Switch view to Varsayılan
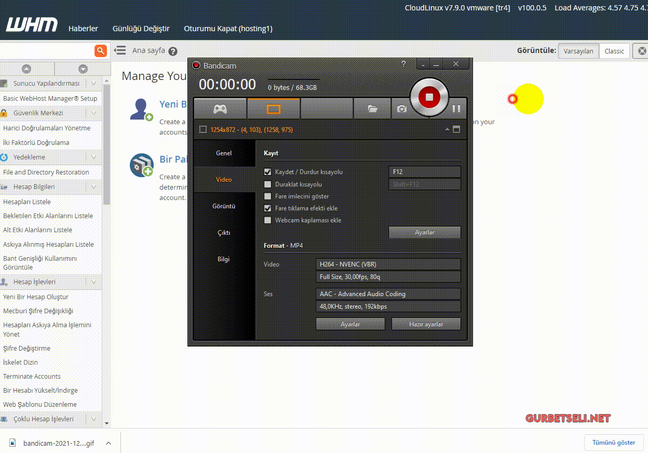The height and width of the screenshot is (453, 648). 578,51
